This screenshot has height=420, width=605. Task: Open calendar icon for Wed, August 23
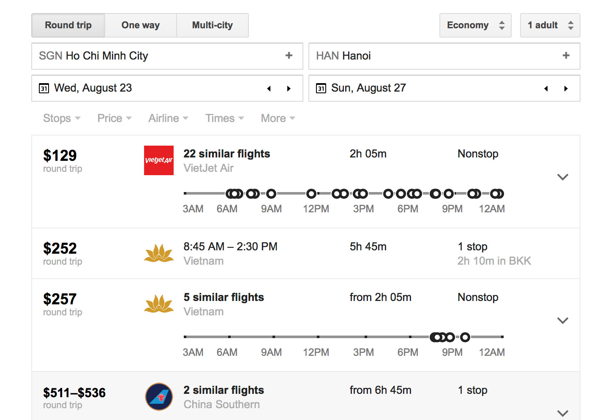[44, 88]
